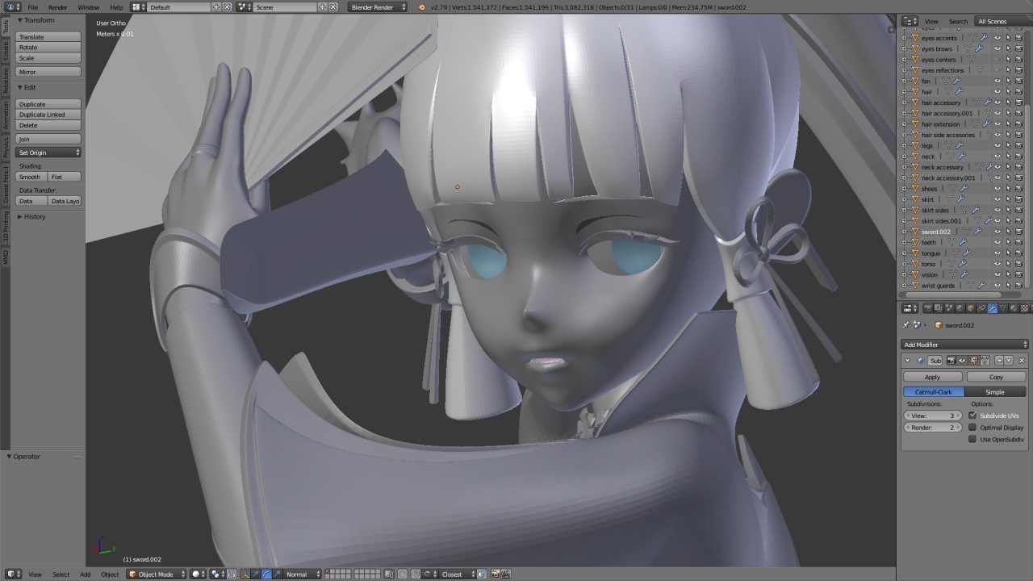1033x581 pixels.
Task: Open the outliner Search menu
Action: 958,21
